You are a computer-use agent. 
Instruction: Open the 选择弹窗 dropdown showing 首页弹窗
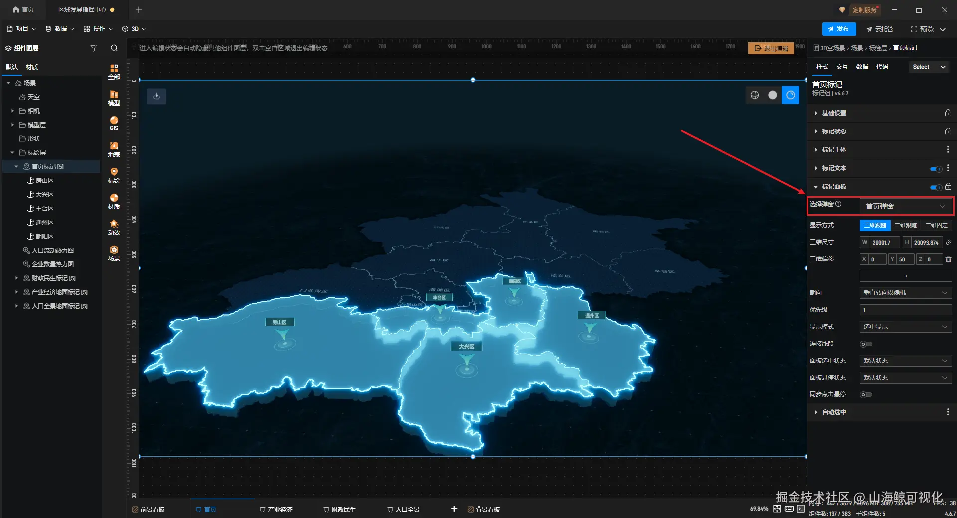tap(906, 206)
